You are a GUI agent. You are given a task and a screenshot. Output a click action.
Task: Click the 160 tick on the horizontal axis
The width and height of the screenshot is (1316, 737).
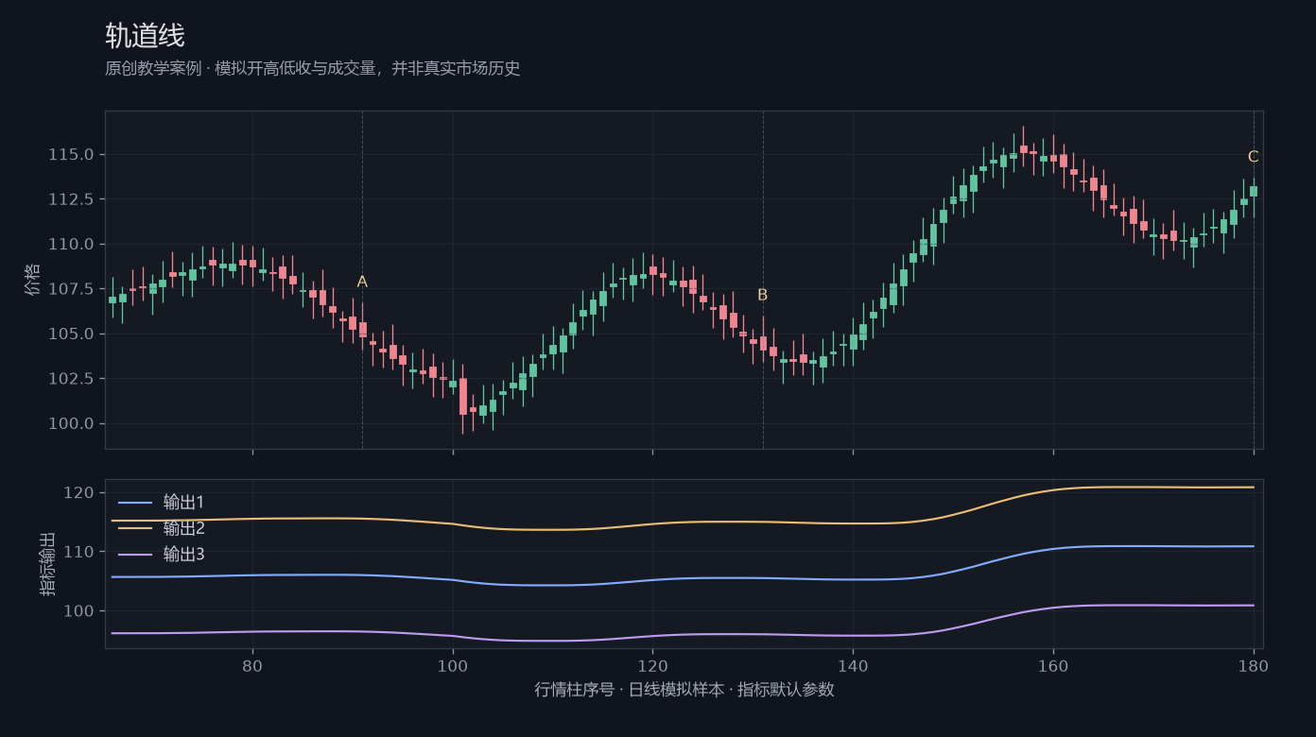point(1053,665)
